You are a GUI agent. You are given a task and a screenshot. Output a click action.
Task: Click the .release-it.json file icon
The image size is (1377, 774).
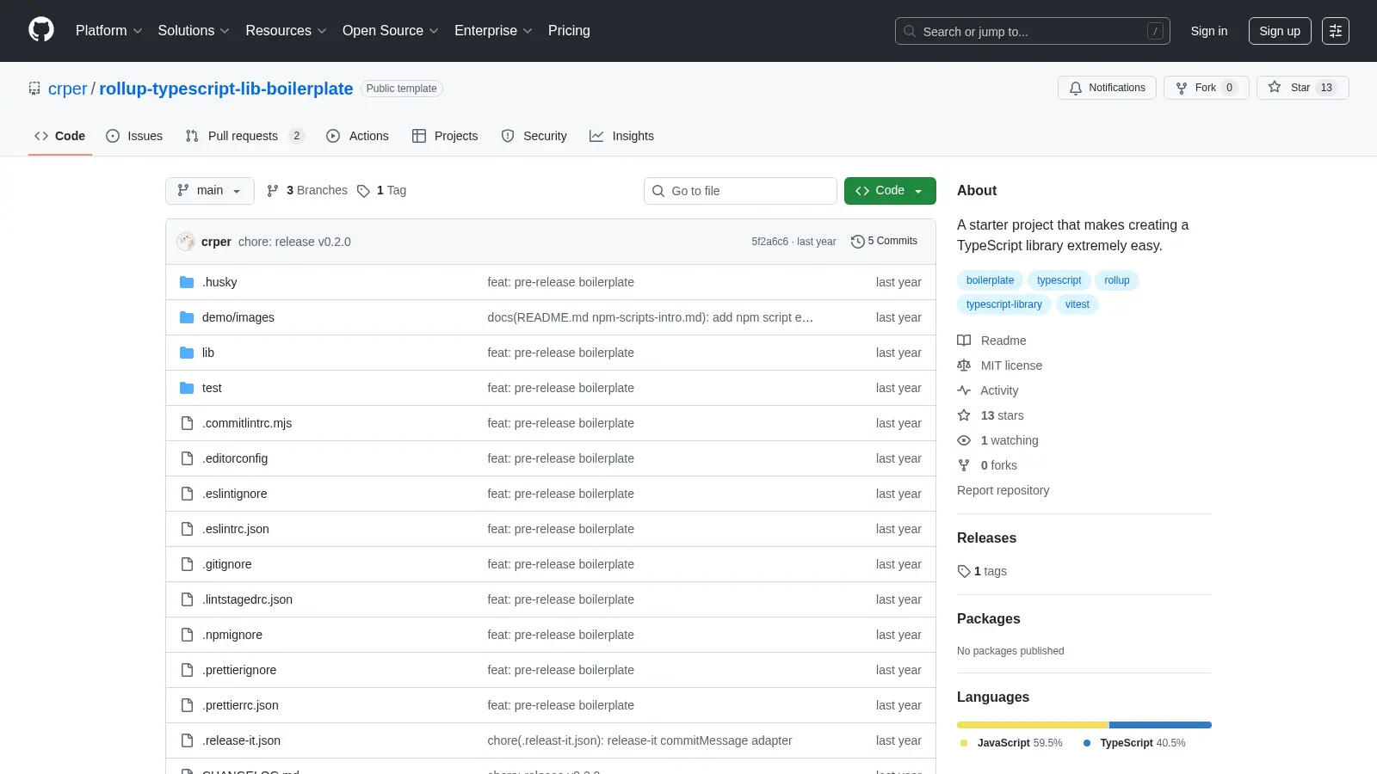187,740
